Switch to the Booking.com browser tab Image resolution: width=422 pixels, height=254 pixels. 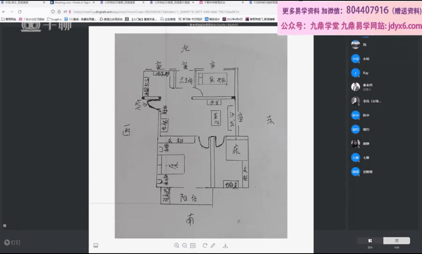(70, 2)
